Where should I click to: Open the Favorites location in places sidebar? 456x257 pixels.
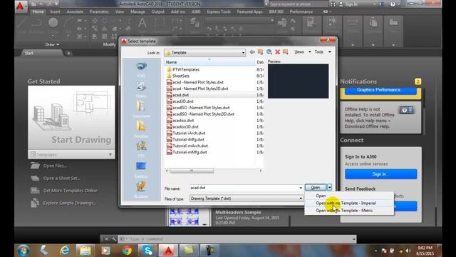point(141,129)
